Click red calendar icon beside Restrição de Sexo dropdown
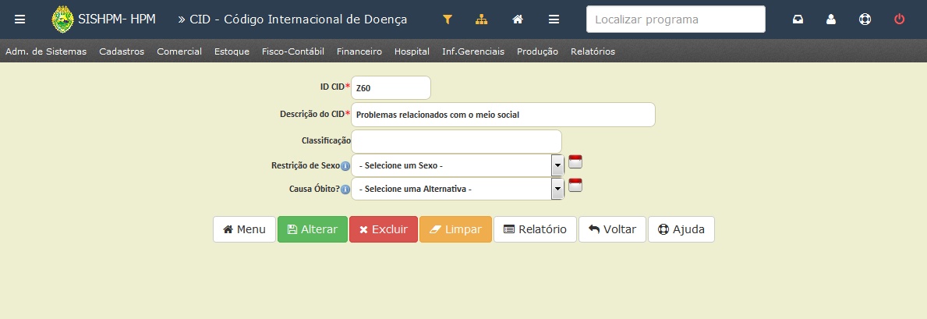The width and height of the screenshot is (927, 319). point(575,161)
